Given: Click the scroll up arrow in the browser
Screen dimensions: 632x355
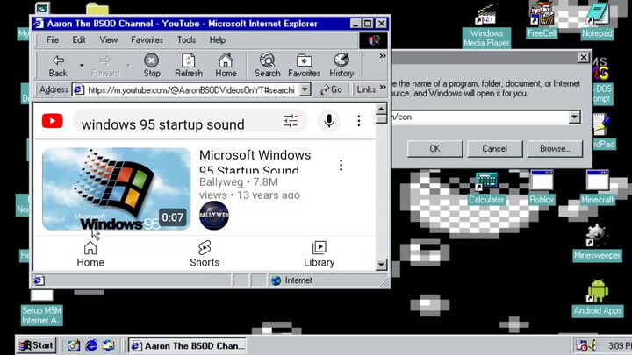Looking at the screenshot, I should pyautogui.click(x=381, y=109).
